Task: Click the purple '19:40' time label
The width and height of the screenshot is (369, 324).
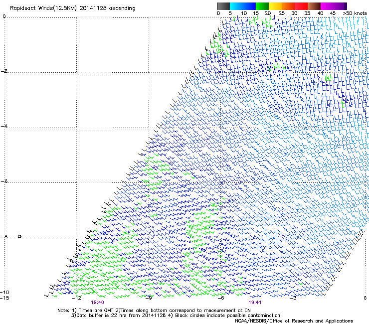Action: click(x=97, y=303)
